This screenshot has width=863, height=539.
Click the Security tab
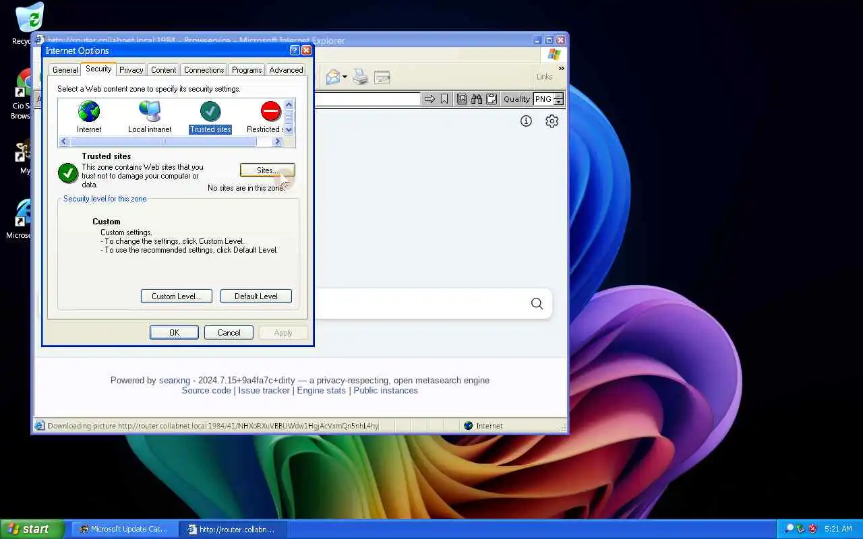point(98,69)
